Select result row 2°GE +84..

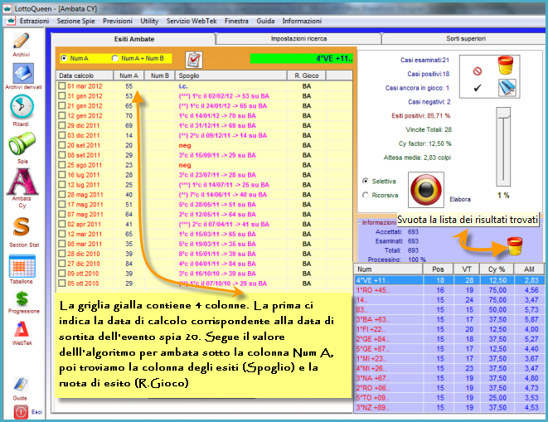click(x=449, y=339)
